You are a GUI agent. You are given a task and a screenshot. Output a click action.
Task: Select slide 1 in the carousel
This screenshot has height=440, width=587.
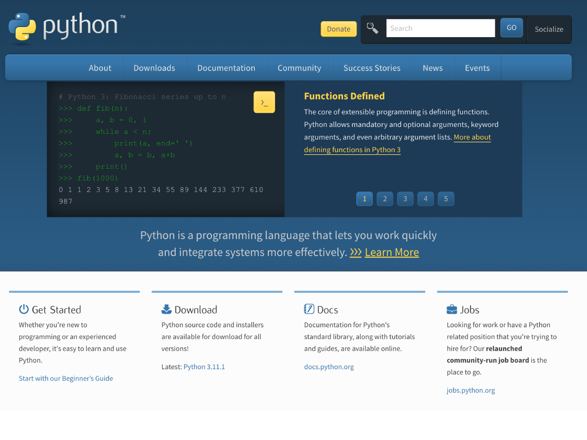point(365,199)
